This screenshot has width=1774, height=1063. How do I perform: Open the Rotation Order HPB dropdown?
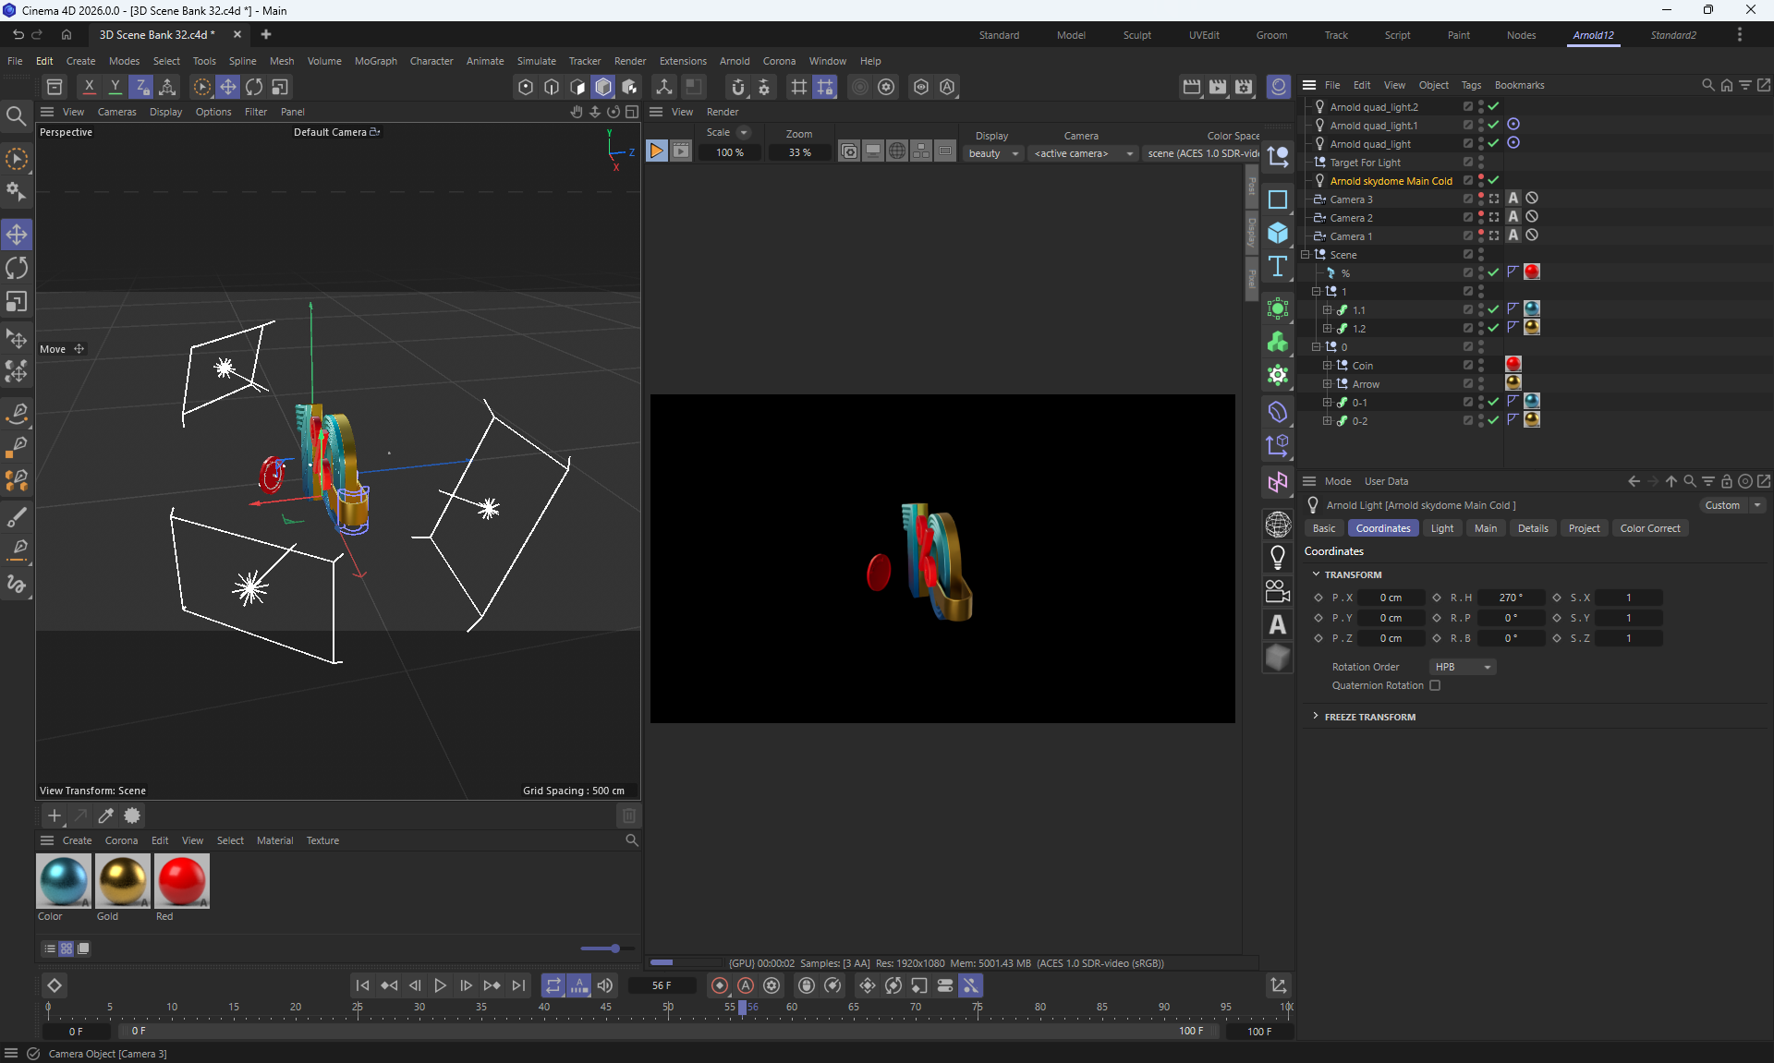1463,667
